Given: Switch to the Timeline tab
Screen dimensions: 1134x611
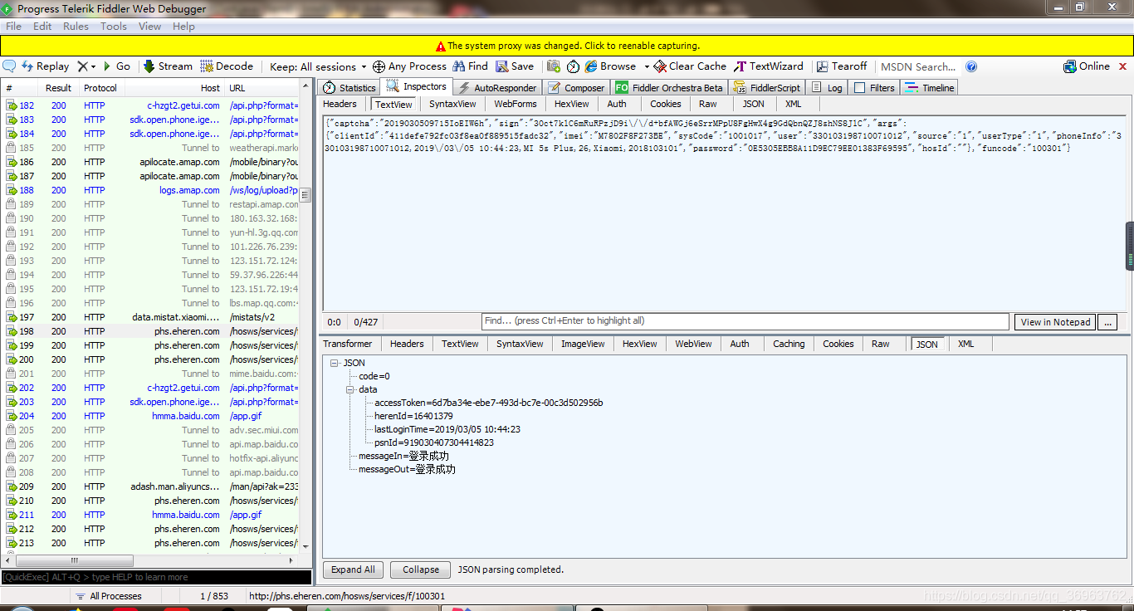Looking at the screenshot, I should [x=930, y=88].
